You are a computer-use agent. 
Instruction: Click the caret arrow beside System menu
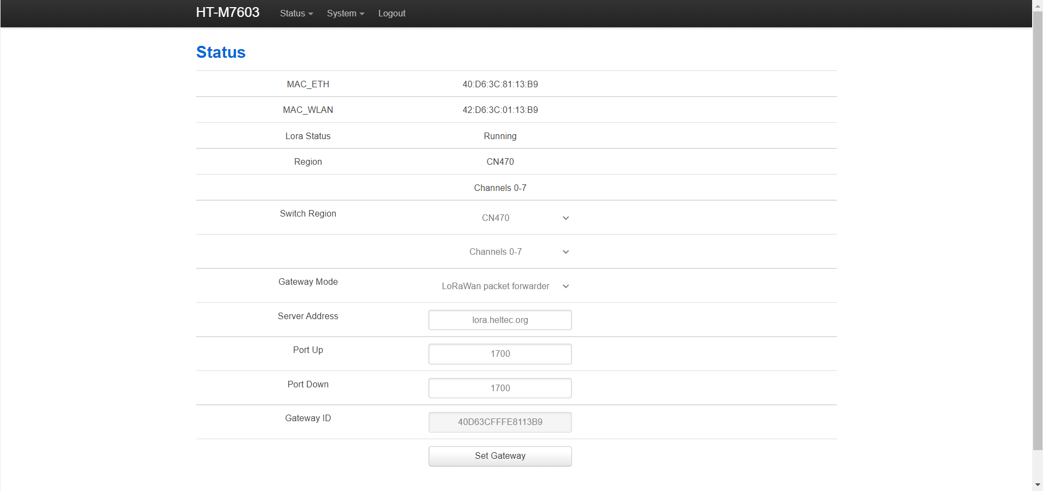point(362,14)
